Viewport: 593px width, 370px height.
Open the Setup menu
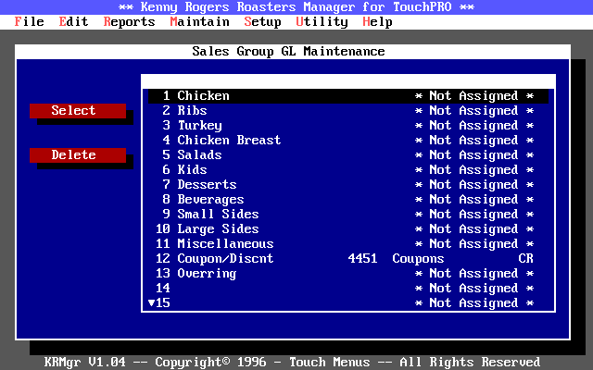(x=262, y=22)
